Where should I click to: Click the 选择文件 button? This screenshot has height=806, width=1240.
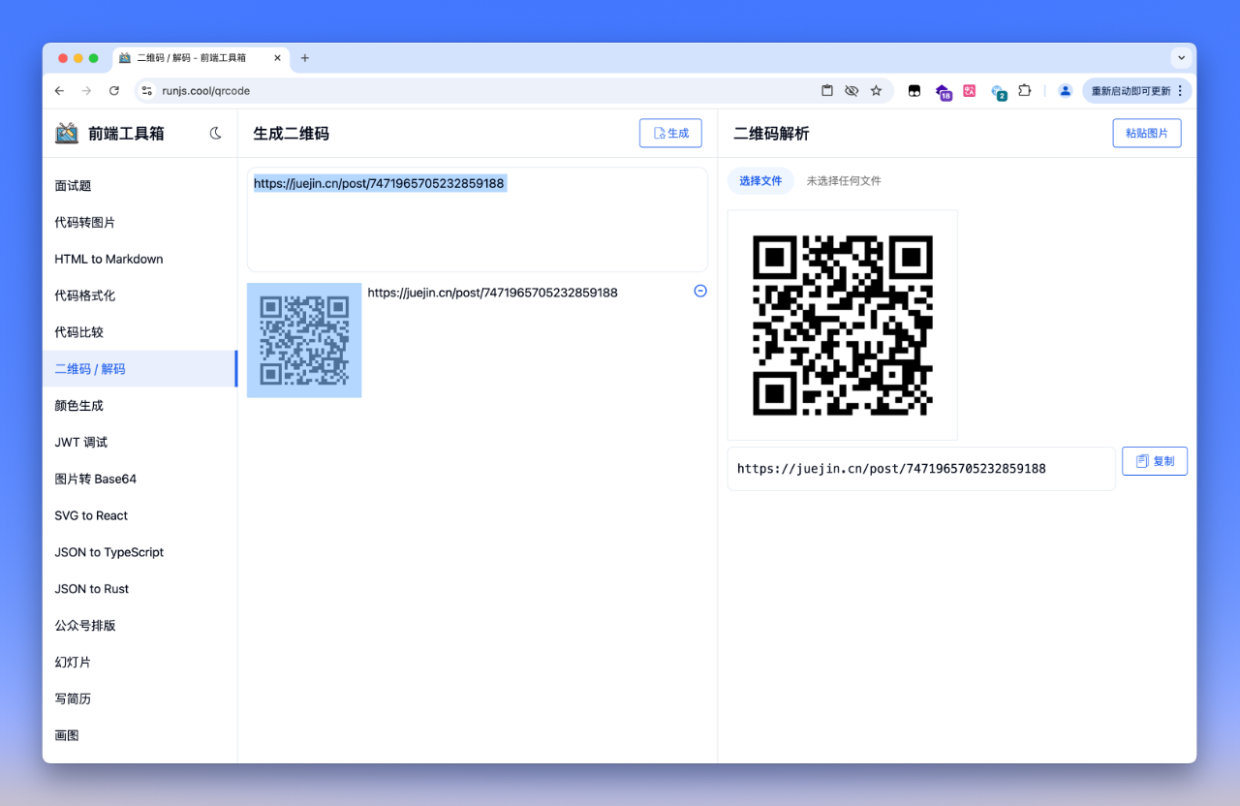[x=760, y=181]
